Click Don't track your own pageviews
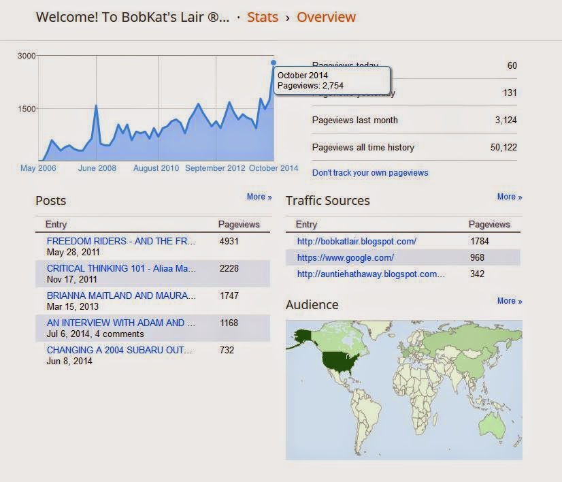 370,173
